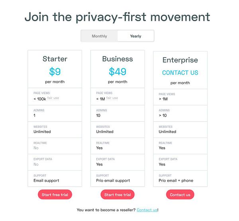Click the $9 Starter price
Viewport: 239px width, 221px height.
click(x=55, y=72)
